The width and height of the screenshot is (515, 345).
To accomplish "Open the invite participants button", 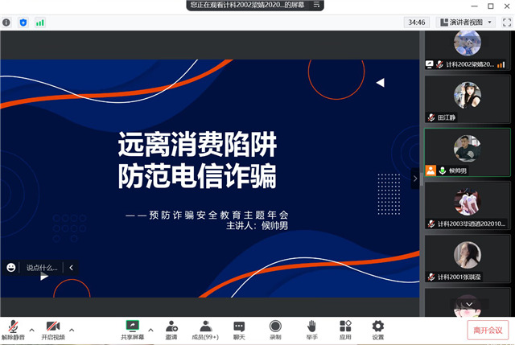I will pyautogui.click(x=171, y=330).
